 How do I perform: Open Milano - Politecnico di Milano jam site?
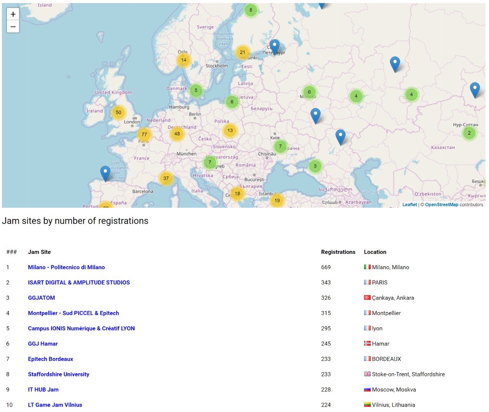(x=66, y=267)
